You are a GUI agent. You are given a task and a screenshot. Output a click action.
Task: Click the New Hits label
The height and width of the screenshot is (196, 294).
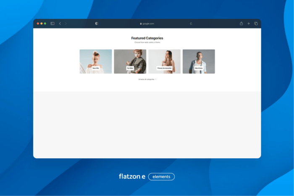[x=96, y=68]
